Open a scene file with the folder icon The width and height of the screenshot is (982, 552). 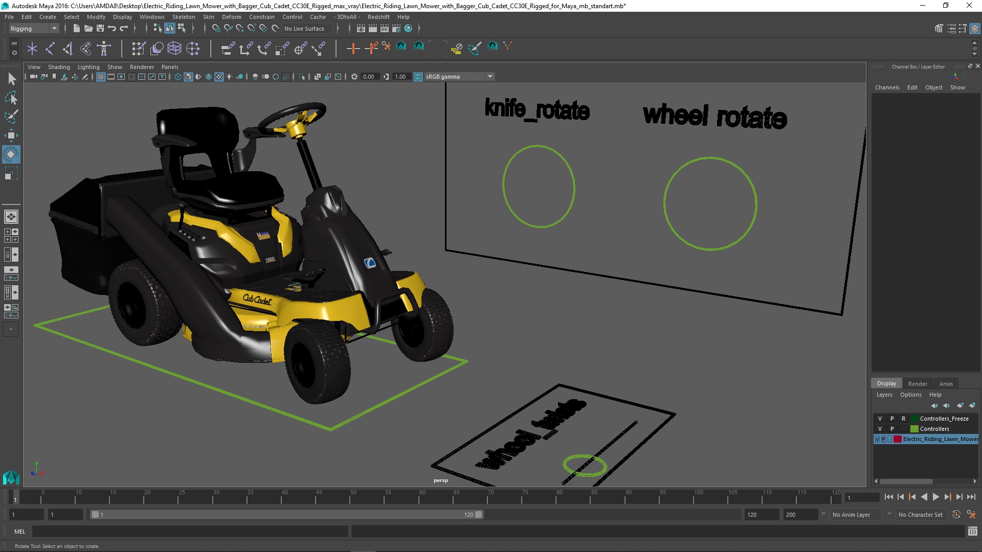point(88,29)
